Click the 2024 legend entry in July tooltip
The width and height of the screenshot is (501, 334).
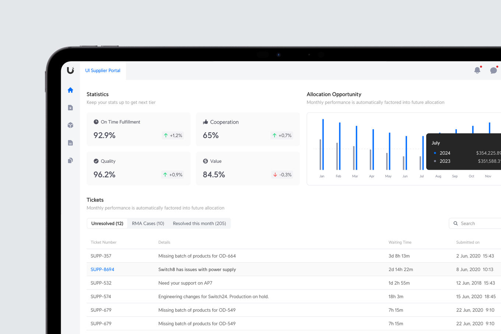click(x=445, y=153)
